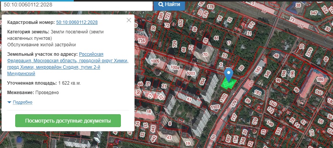Click the blue map location pin
The image size is (333, 148).
click(229, 75)
